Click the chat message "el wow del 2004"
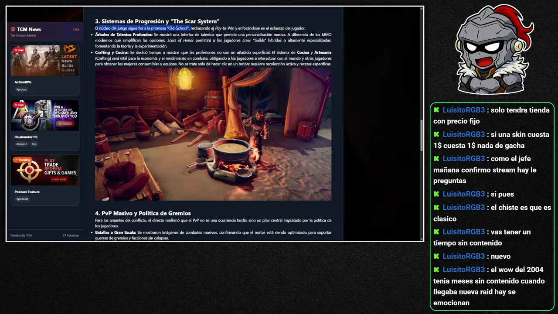The image size is (558, 314). pyautogui.click(x=489, y=286)
